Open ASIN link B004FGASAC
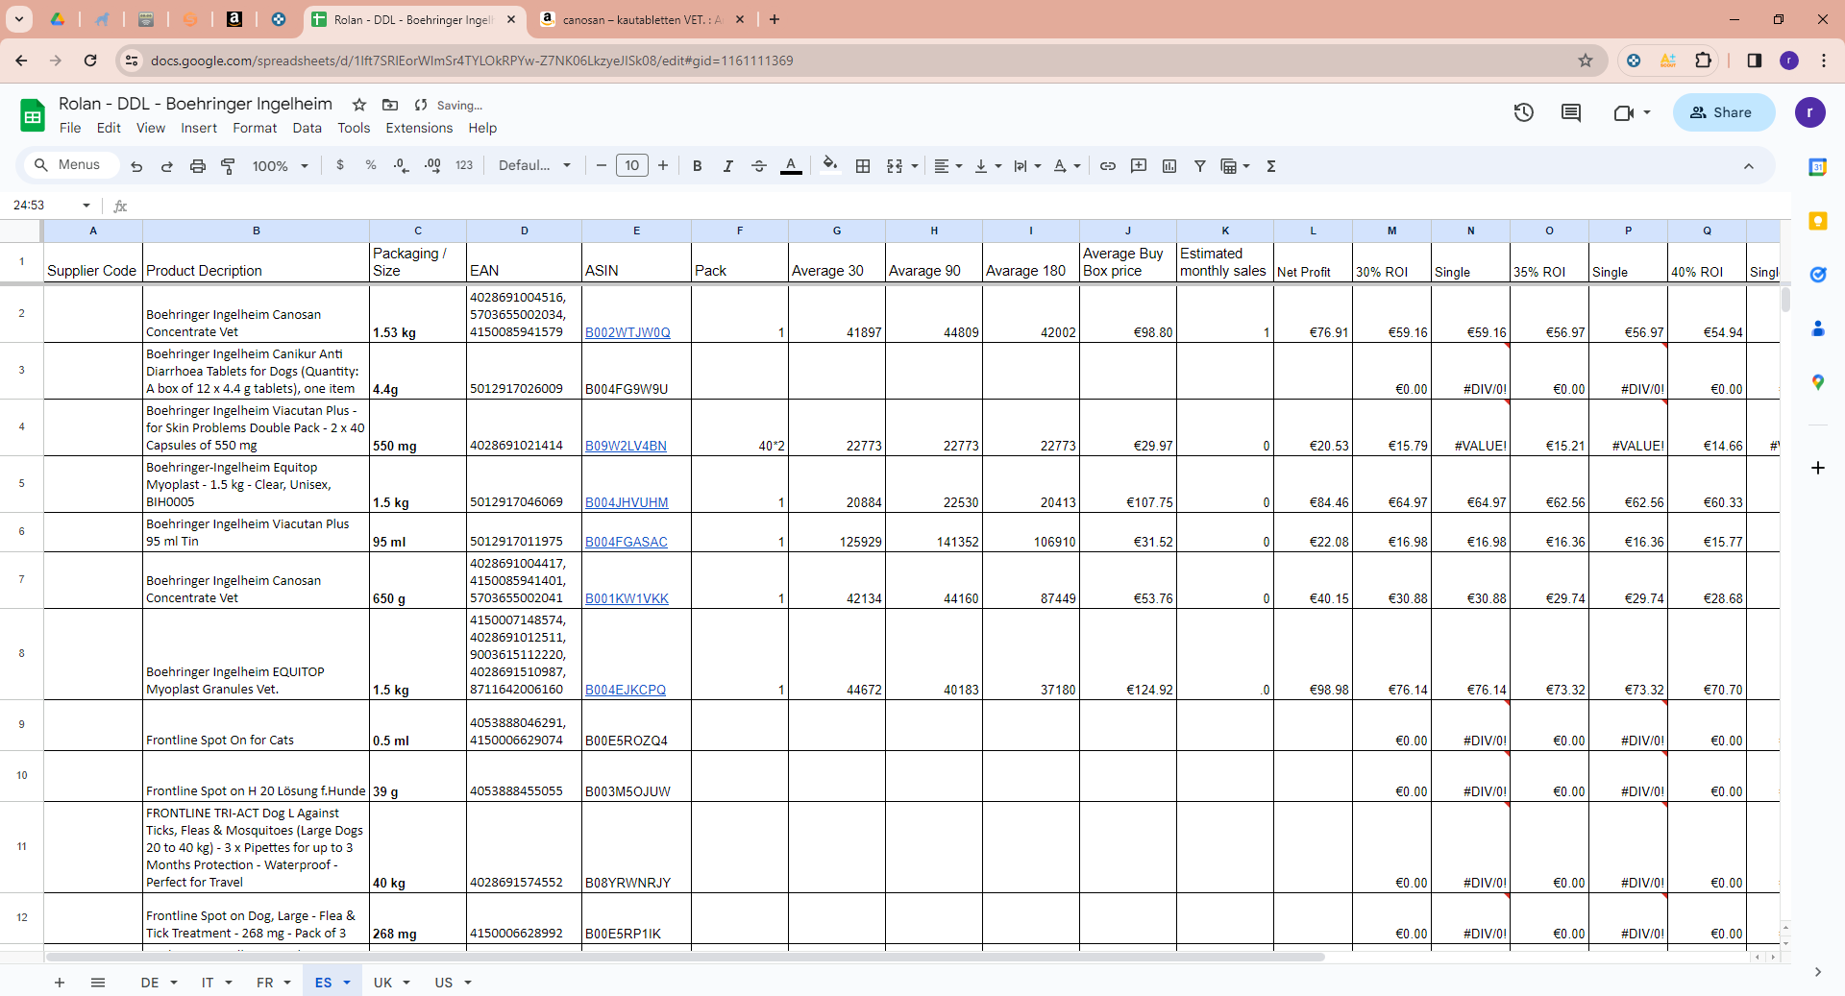This screenshot has width=1845, height=996. coord(627,542)
